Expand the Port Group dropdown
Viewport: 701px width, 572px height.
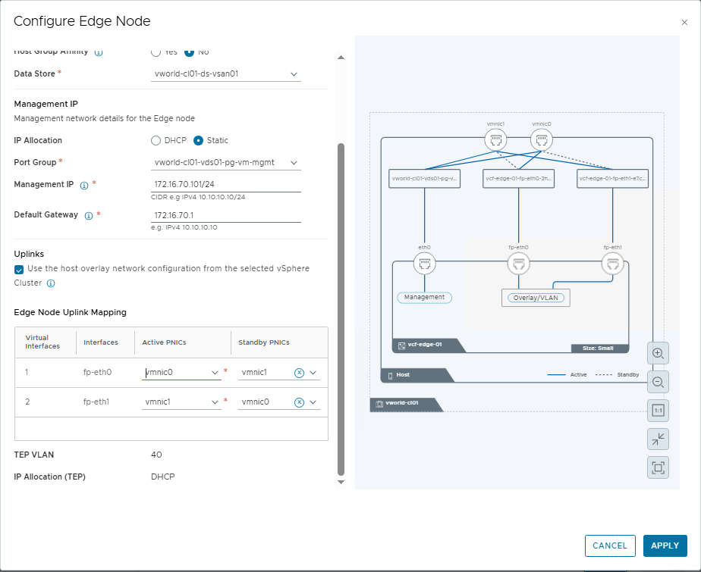[x=226, y=163]
